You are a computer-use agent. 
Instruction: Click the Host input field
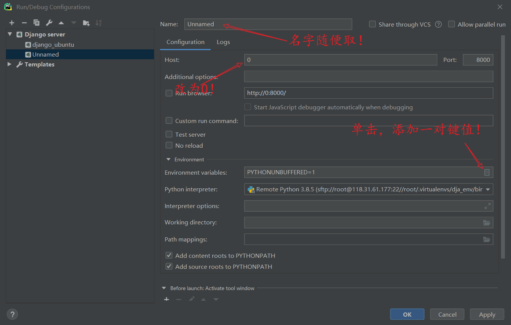tap(341, 60)
